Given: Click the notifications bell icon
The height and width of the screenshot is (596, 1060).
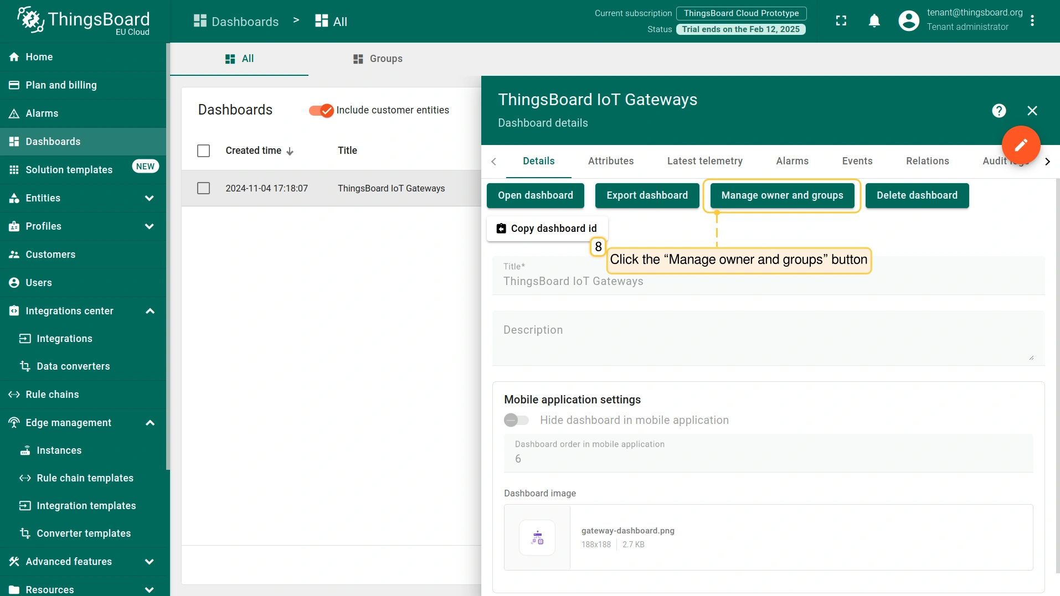Looking at the screenshot, I should pyautogui.click(x=874, y=21).
